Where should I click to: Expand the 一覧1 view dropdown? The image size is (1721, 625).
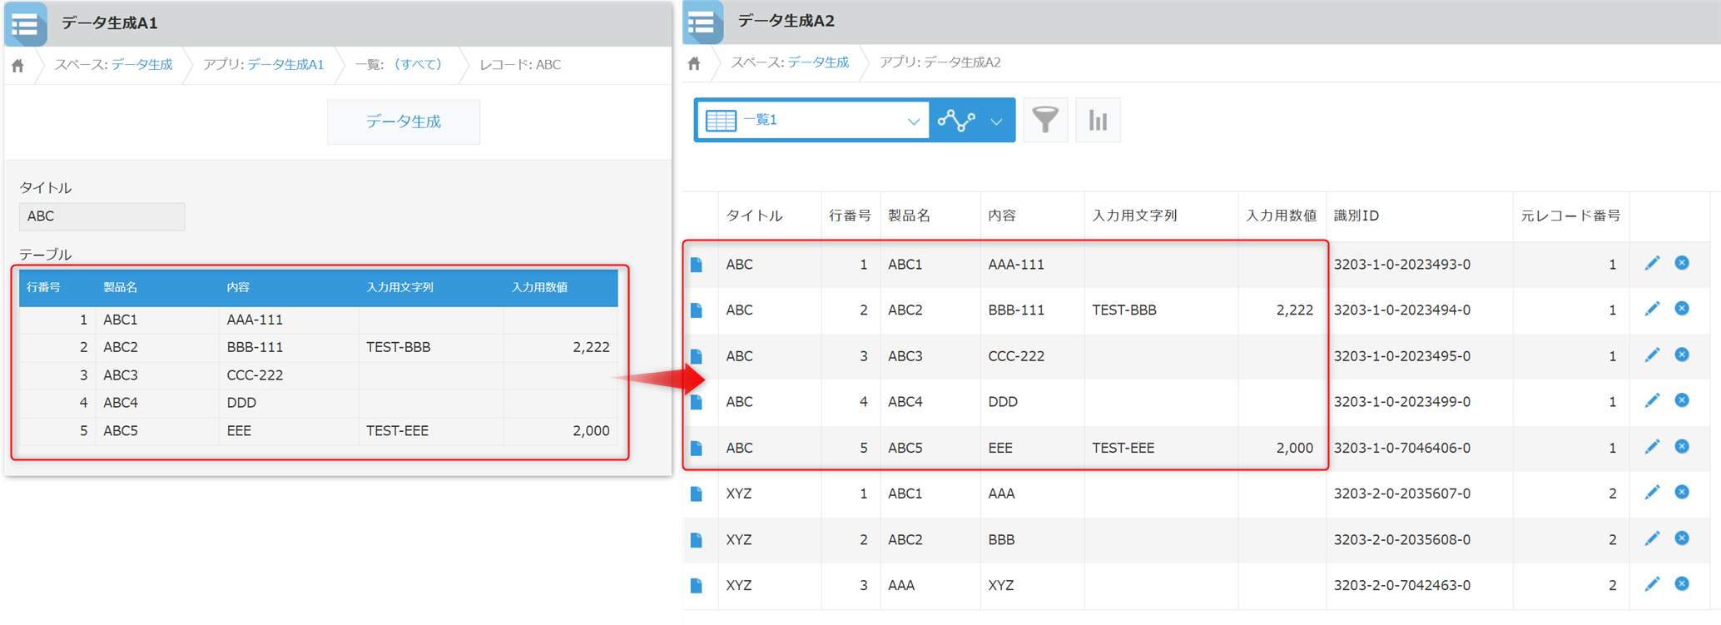click(913, 121)
